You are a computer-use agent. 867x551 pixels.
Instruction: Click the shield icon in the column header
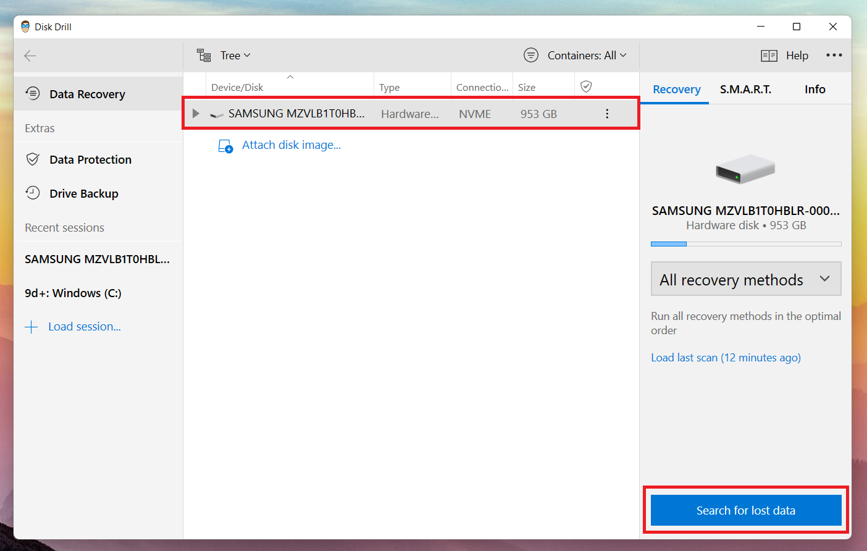click(585, 86)
